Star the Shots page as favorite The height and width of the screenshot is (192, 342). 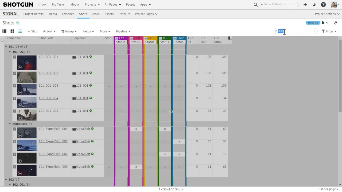pos(18,23)
